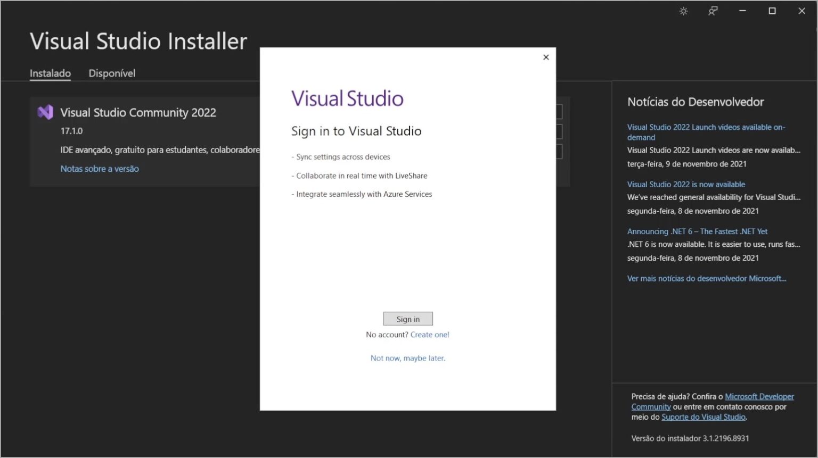Switch the installer color theme via sun icon

[683, 11]
